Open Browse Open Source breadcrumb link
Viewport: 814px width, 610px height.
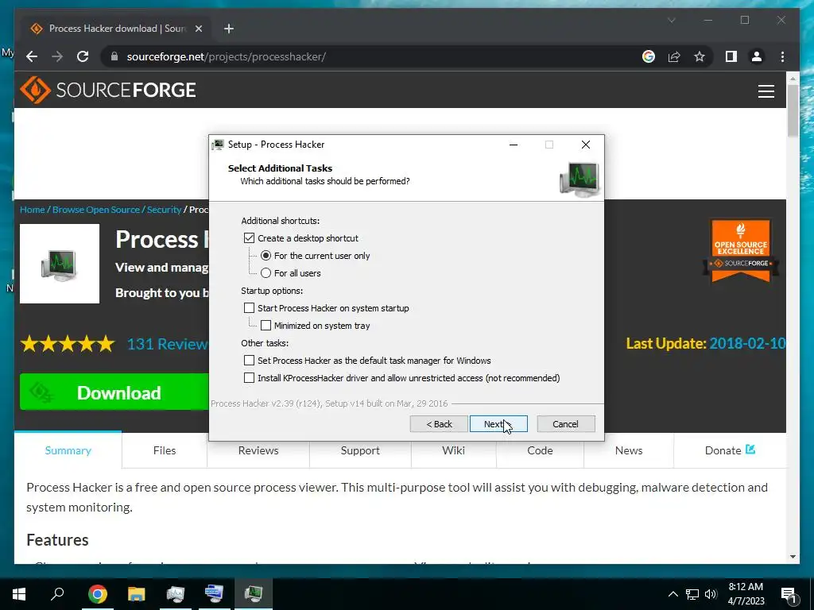[96, 210]
